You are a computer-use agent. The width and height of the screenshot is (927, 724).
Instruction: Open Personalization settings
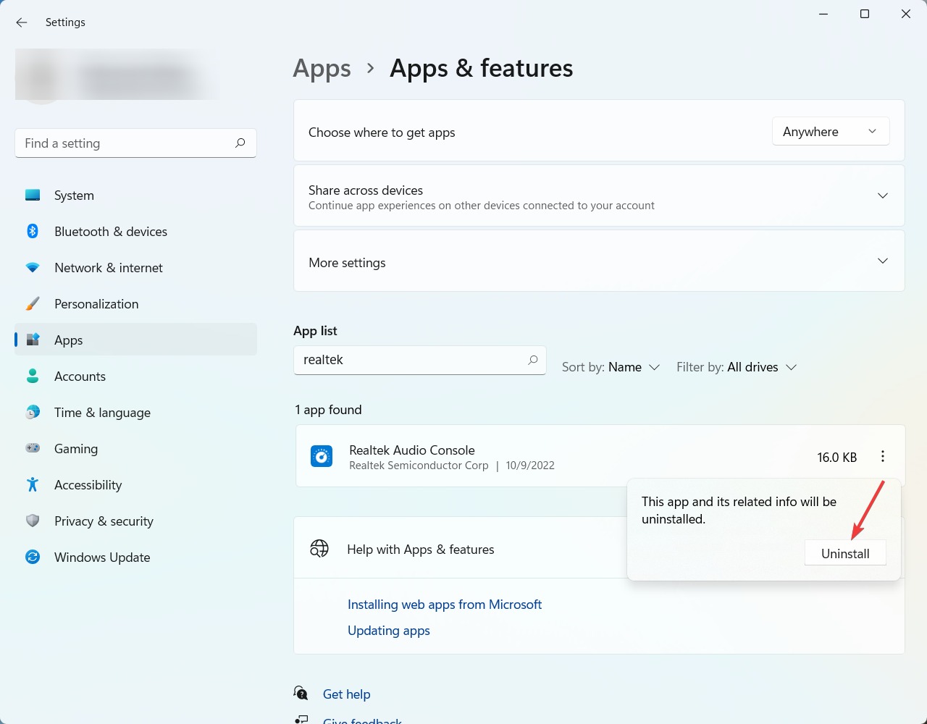click(x=96, y=304)
